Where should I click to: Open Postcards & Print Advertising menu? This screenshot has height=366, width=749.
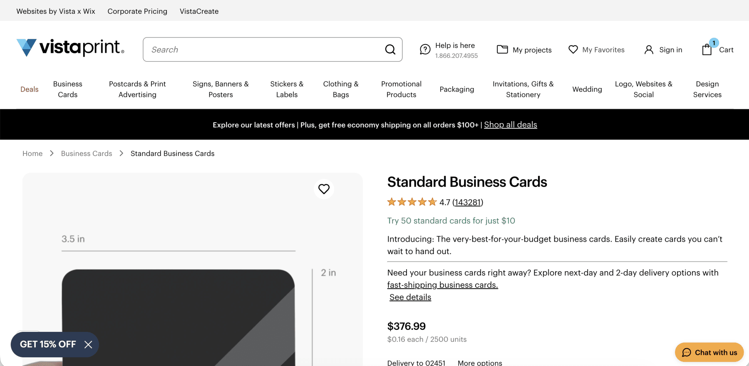click(x=137, y=89)
